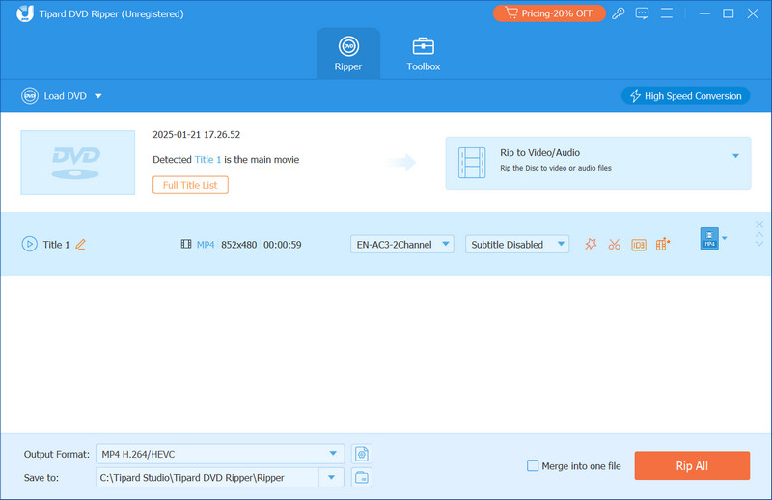Enable Merge into one file checkbox
The height and width of the screenshot is (500, 772).
(x=533, y=465)
